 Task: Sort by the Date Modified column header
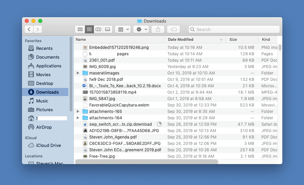pyautogui.click(x=195, y=39)
